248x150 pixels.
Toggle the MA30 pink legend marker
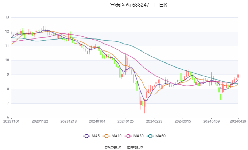pos(129,136)
